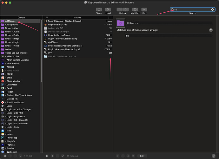This screenshot has width=219, height=159.
Task: Click the Audio Hijack group icon
Action: [3, 71]
